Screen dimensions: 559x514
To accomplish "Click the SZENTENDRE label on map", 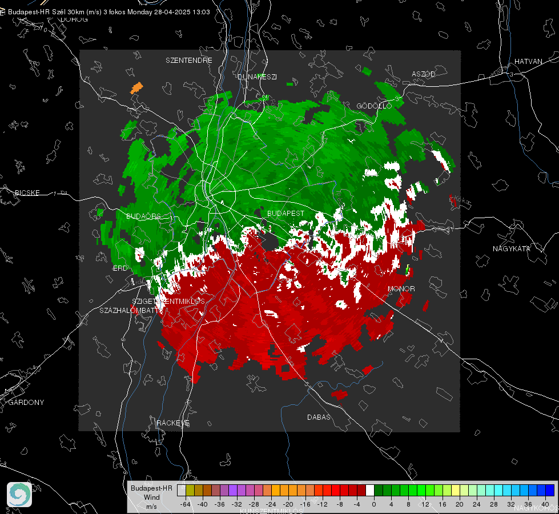I will (x=189, y=61).
